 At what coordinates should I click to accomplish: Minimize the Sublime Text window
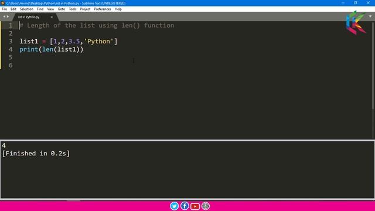pos(343,3)
